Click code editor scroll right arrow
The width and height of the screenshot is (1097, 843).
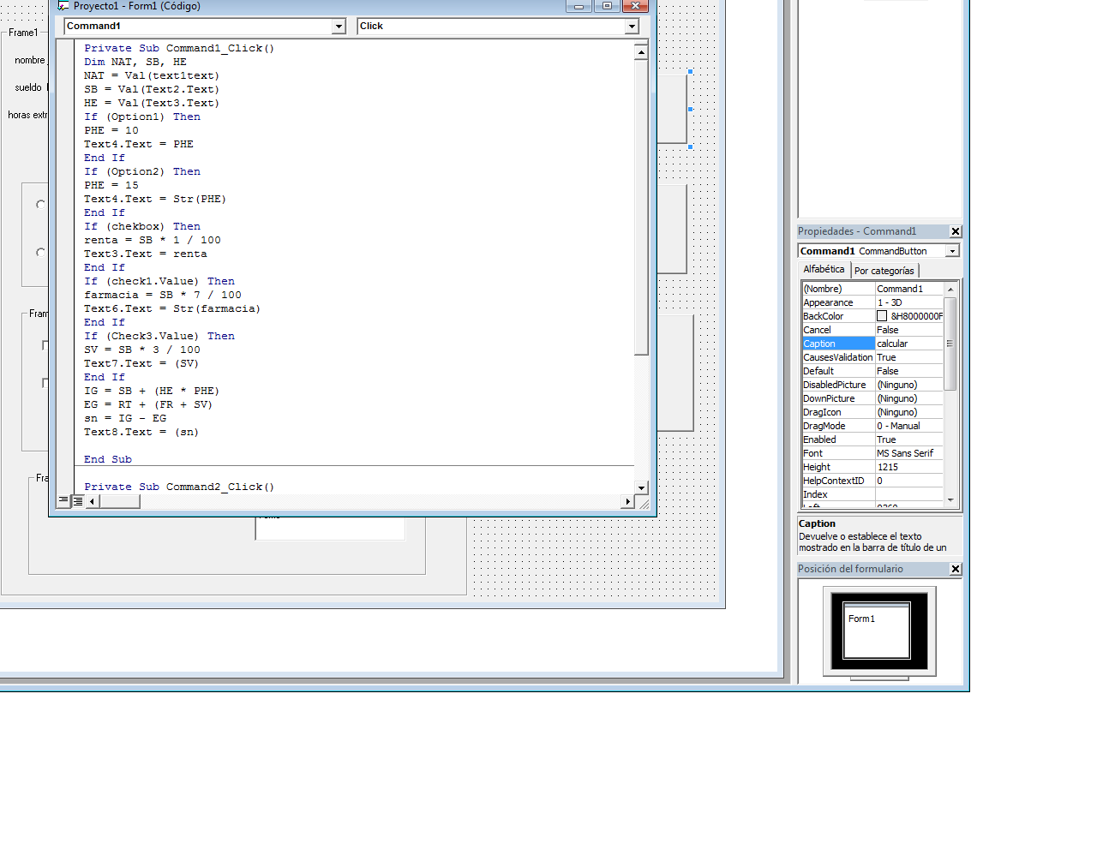628,501
